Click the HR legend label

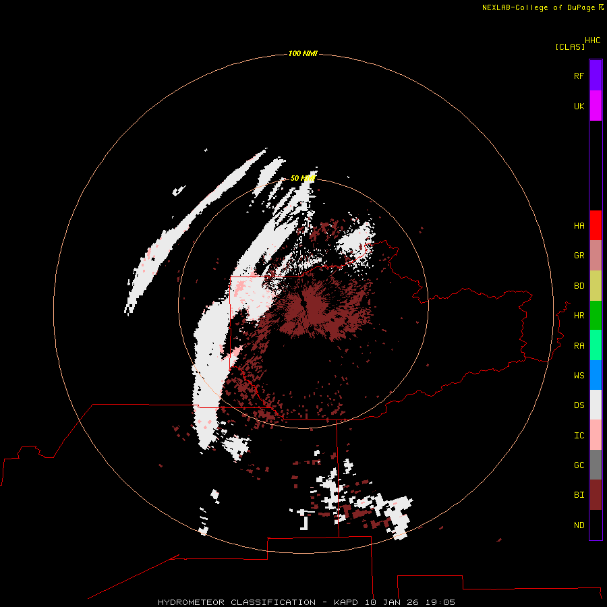579,316
